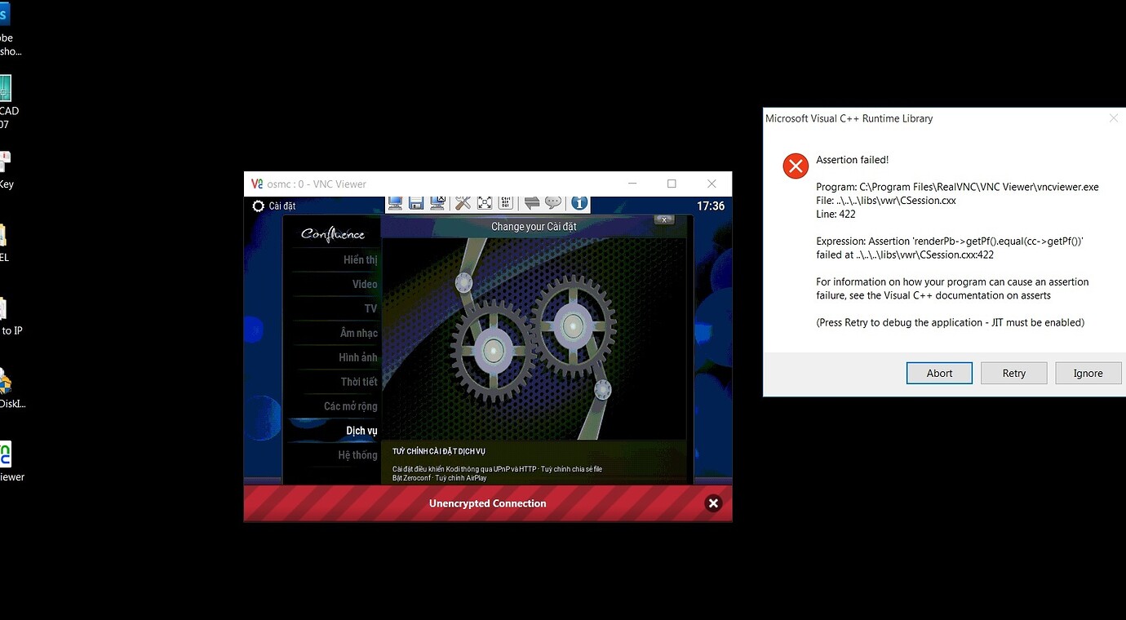Ignore the Visual C++ assertion error
Viewport: 1126px width, 620px height.
point(1088,373)
